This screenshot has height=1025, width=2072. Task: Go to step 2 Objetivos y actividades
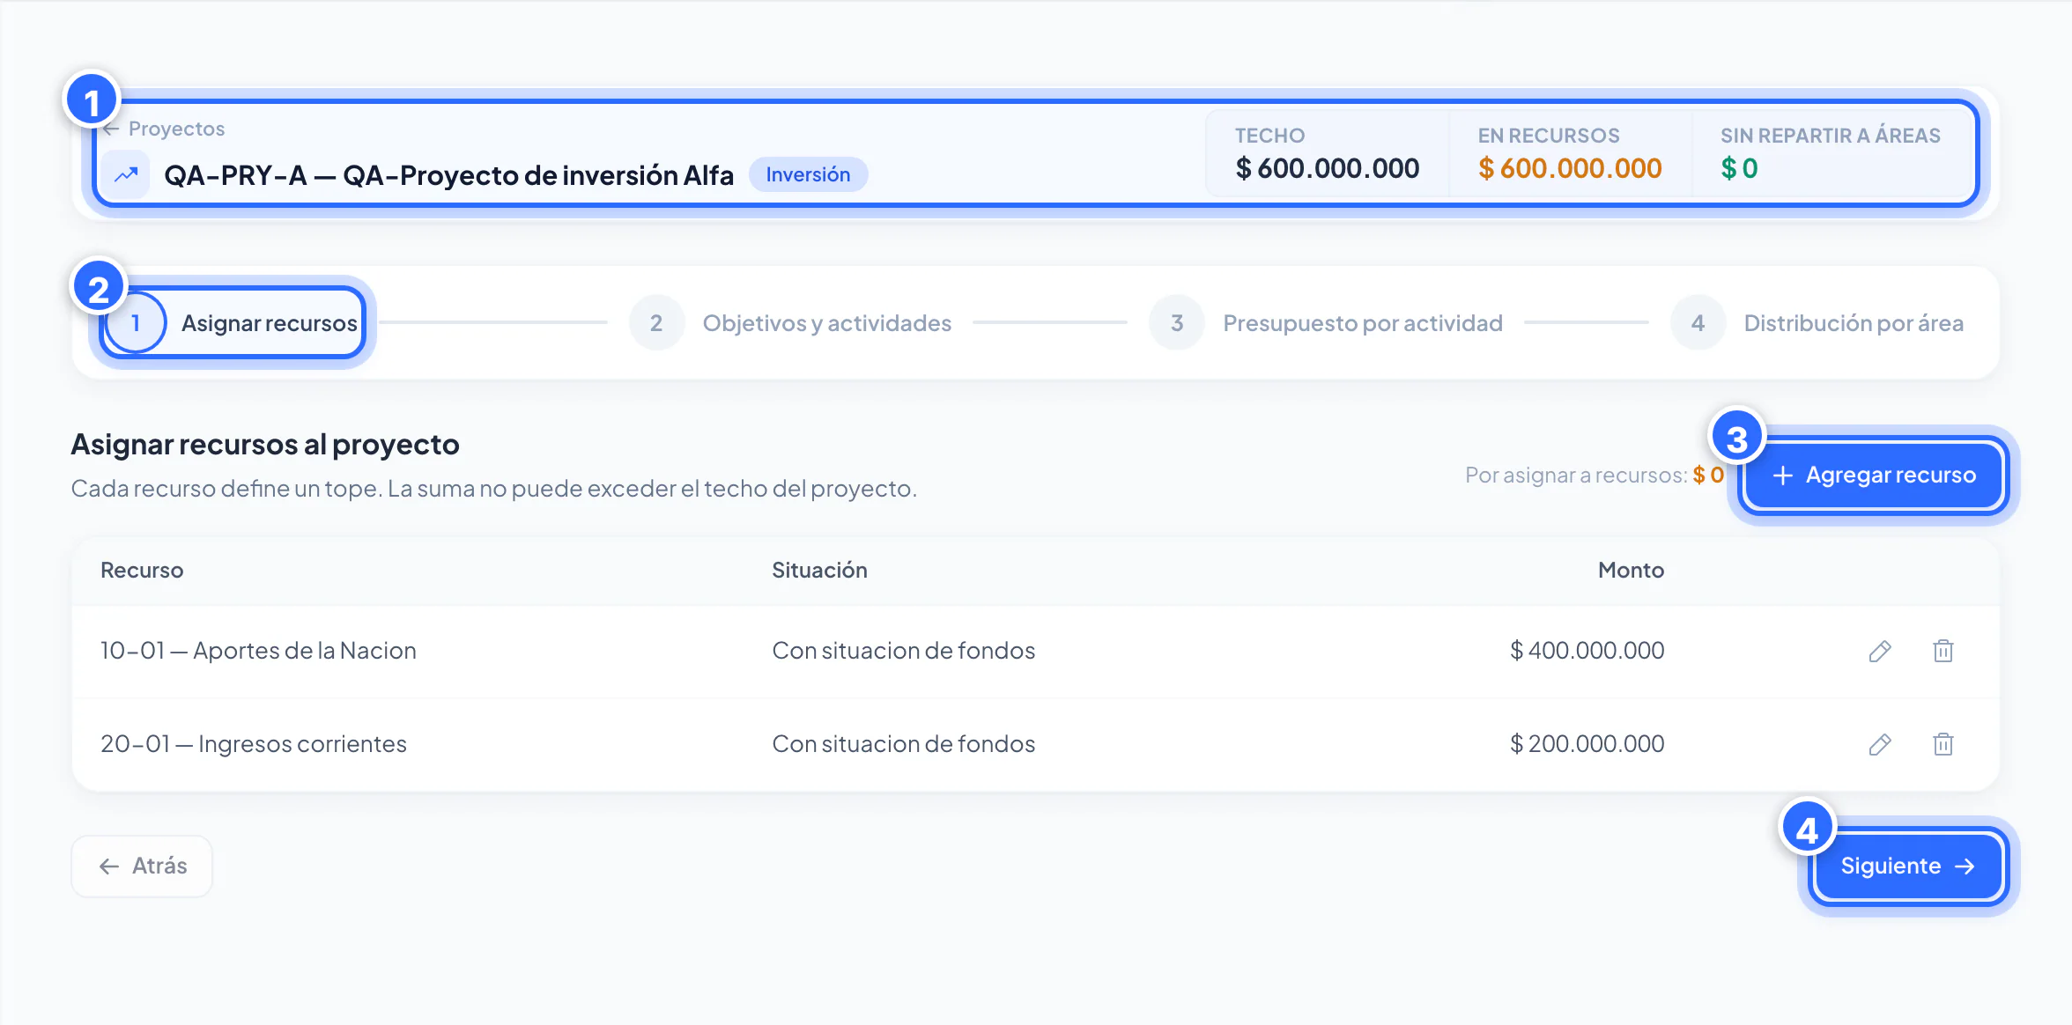790,323
